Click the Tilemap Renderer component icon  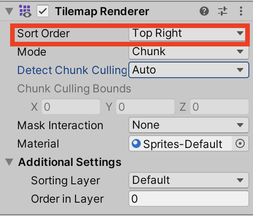pyautogui.click(x=25, y=11)
